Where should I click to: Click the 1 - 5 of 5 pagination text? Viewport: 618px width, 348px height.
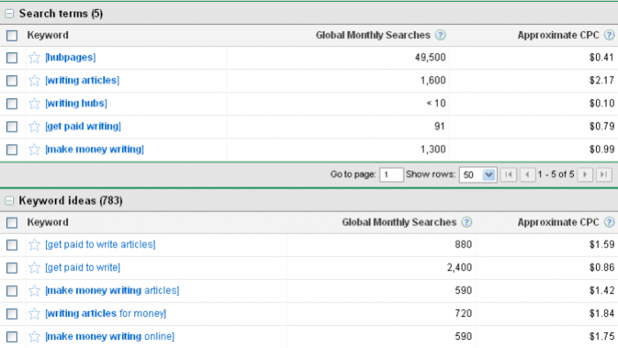click(x=556, y=174)
